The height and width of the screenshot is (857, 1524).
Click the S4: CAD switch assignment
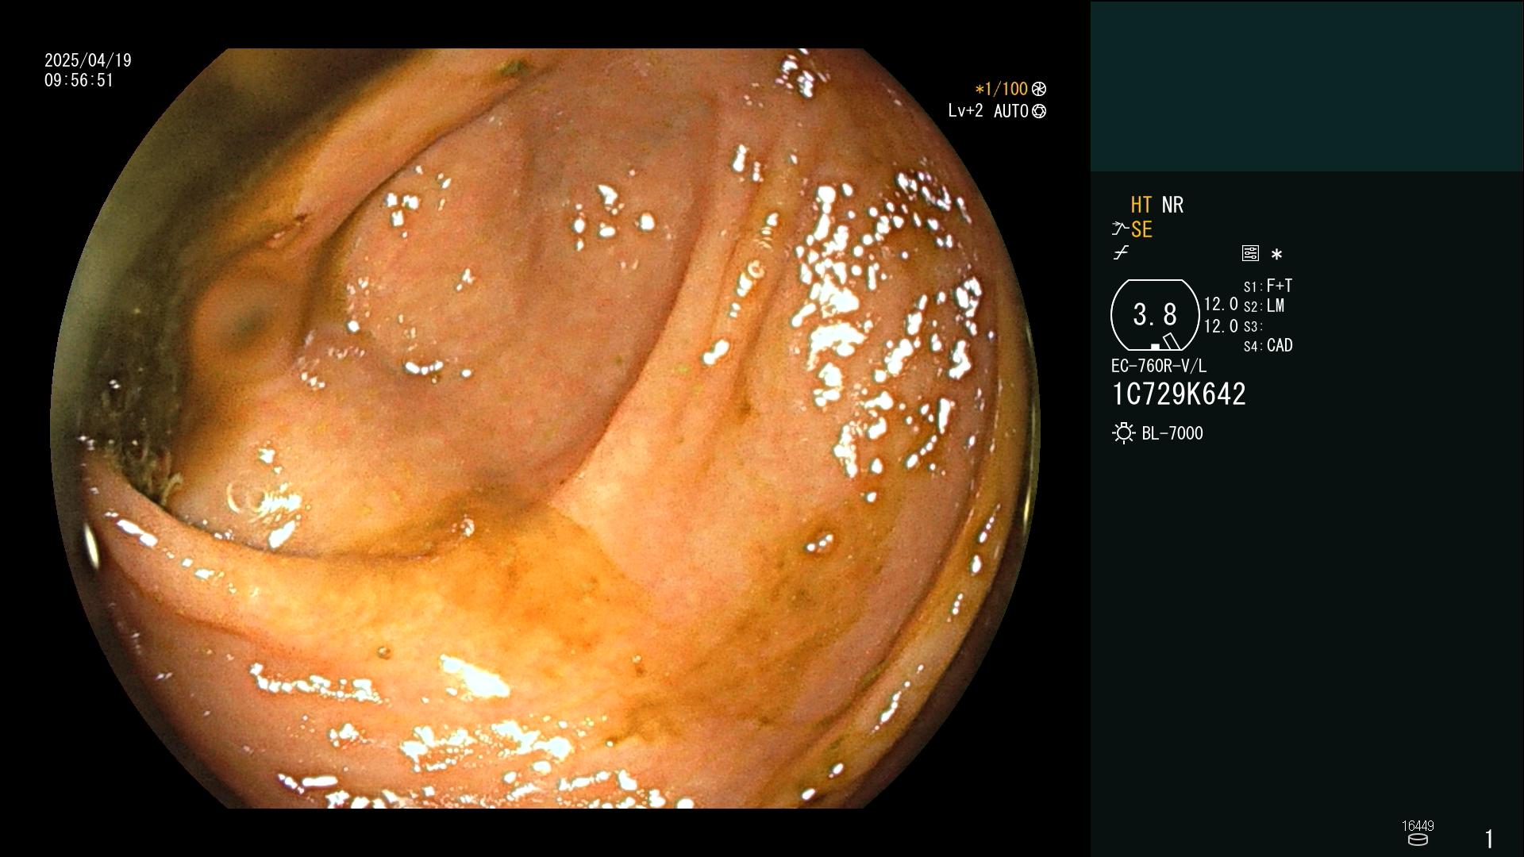coord(1268,346)
